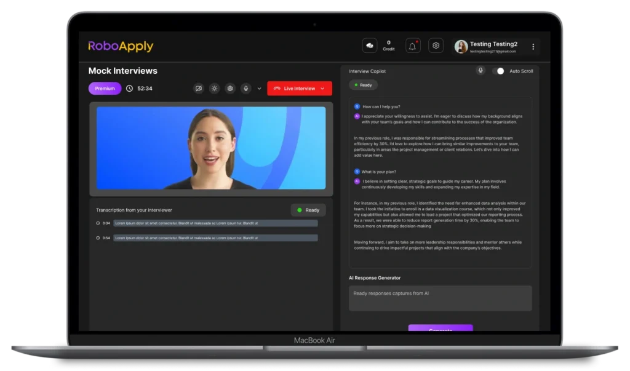Image resolution: width=630 pixels, height=371 pixels.
Task: Click the brightness sun icon
Action: coord(214,89)
